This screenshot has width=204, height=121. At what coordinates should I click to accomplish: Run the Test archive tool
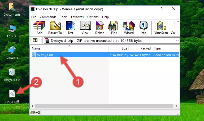(x=70, y=28)
